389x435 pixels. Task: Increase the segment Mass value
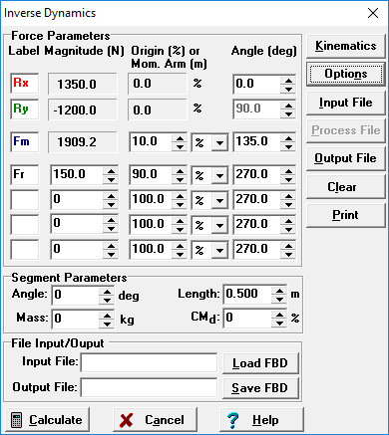click(x=107, y=316)
